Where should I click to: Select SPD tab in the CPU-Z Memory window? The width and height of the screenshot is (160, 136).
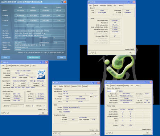(115, 5)
